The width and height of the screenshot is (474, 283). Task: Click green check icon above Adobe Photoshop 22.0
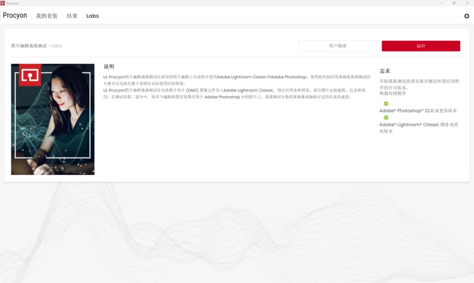(386, 104)
